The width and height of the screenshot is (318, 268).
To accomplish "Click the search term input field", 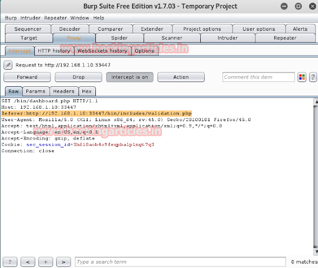I will tap(180, 262).
